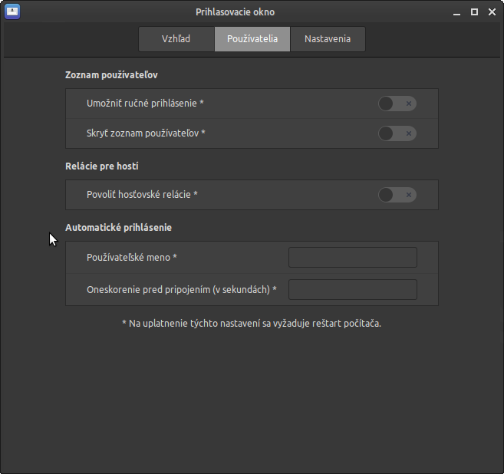Click the Povoliť hosťovské relácie label text
The height and width of the screenshot is (474, 504).
142,195
